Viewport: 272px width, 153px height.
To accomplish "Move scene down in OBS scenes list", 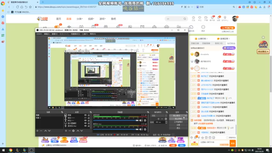I will click(49, 131).
